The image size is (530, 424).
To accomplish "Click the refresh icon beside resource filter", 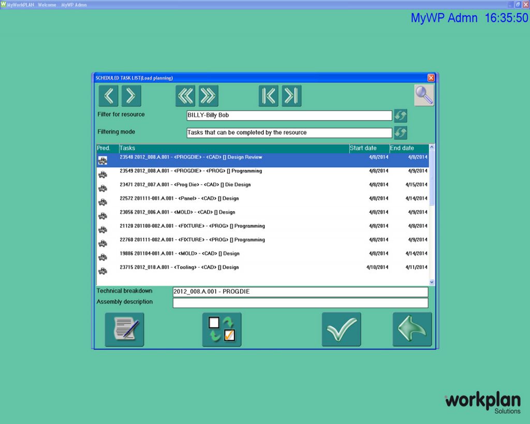I will pos(401,115).
